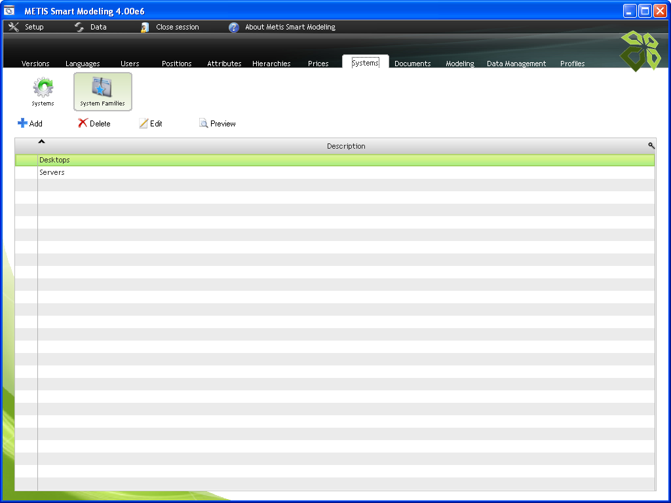Image resolution: width=671 pixels, height=503 pixels.
Task: Open the Profiles tab
Action: (x=573, y=64)
